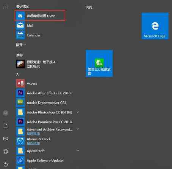
Task: Click the recommended racing game thumbnail
Action: (20, 64)
